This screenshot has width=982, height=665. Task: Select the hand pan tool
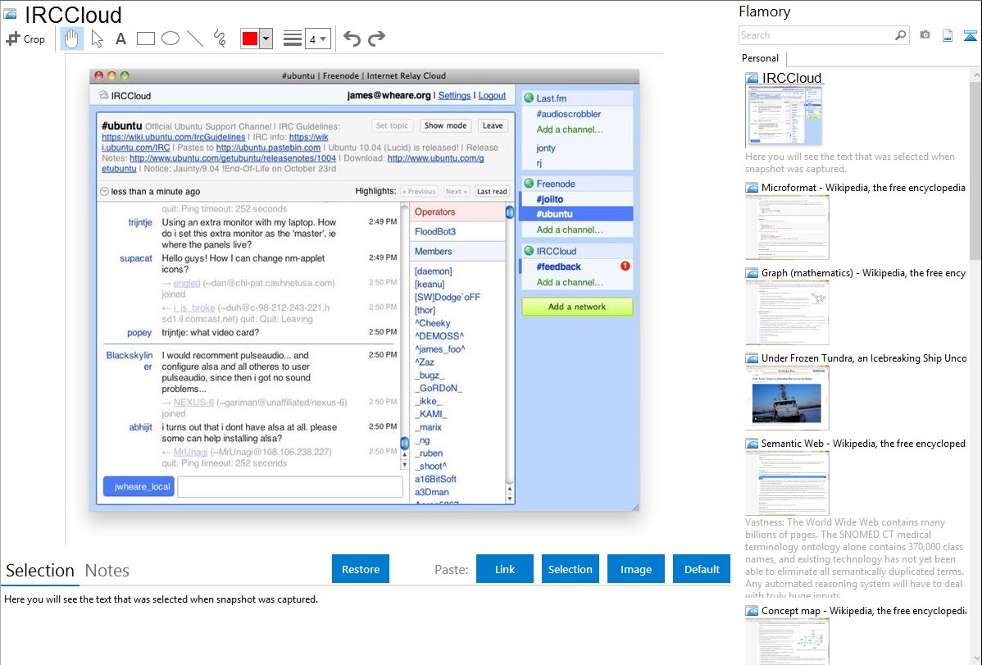(x=72, y=39)
